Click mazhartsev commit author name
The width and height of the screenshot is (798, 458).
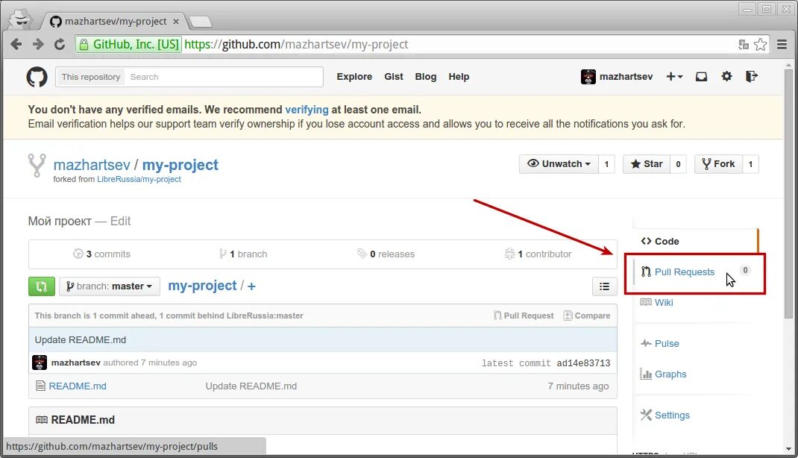76,363
